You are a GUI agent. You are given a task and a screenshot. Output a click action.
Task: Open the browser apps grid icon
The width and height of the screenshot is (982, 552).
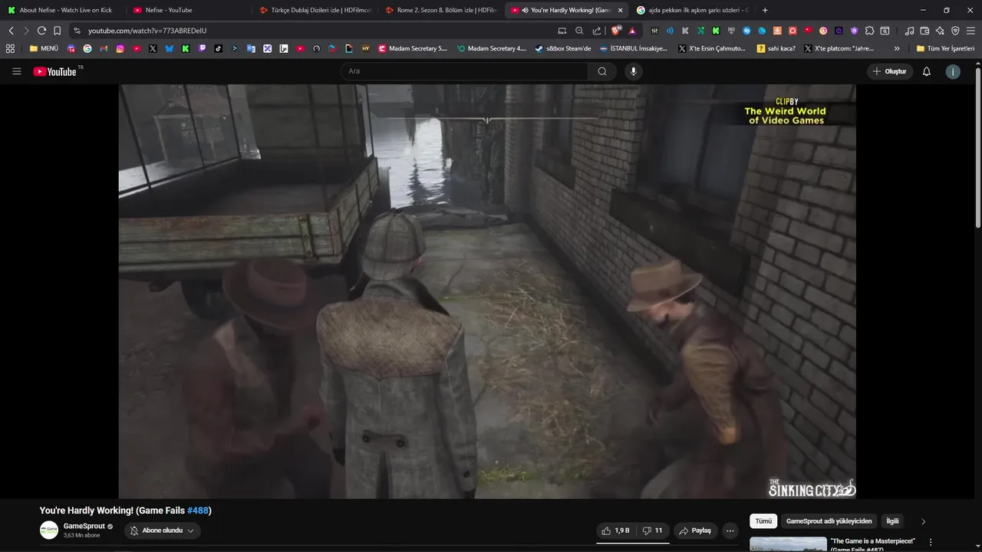pyautogui.click(x=10, y=48)
